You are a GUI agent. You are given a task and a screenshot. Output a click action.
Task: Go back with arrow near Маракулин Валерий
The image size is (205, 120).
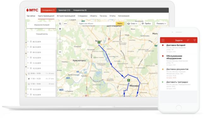pos(29,24)
